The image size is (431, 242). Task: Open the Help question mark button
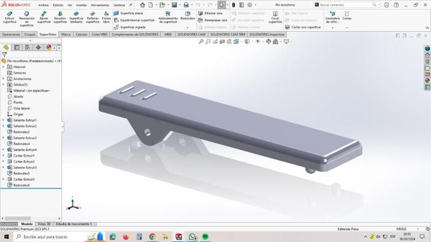[x=396, y=5]
